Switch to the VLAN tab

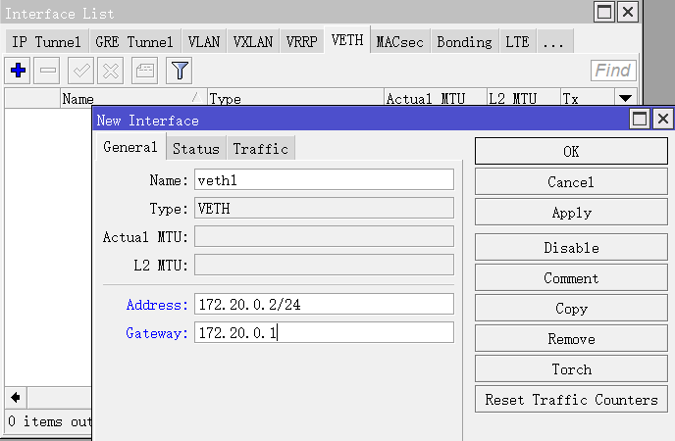[x=203, y=42]
